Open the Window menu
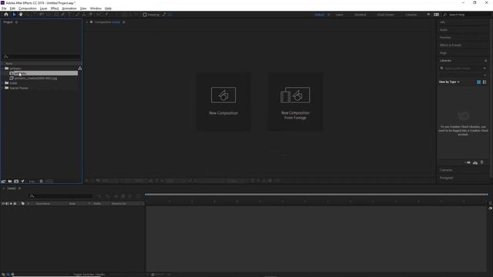 pos(96,8)
